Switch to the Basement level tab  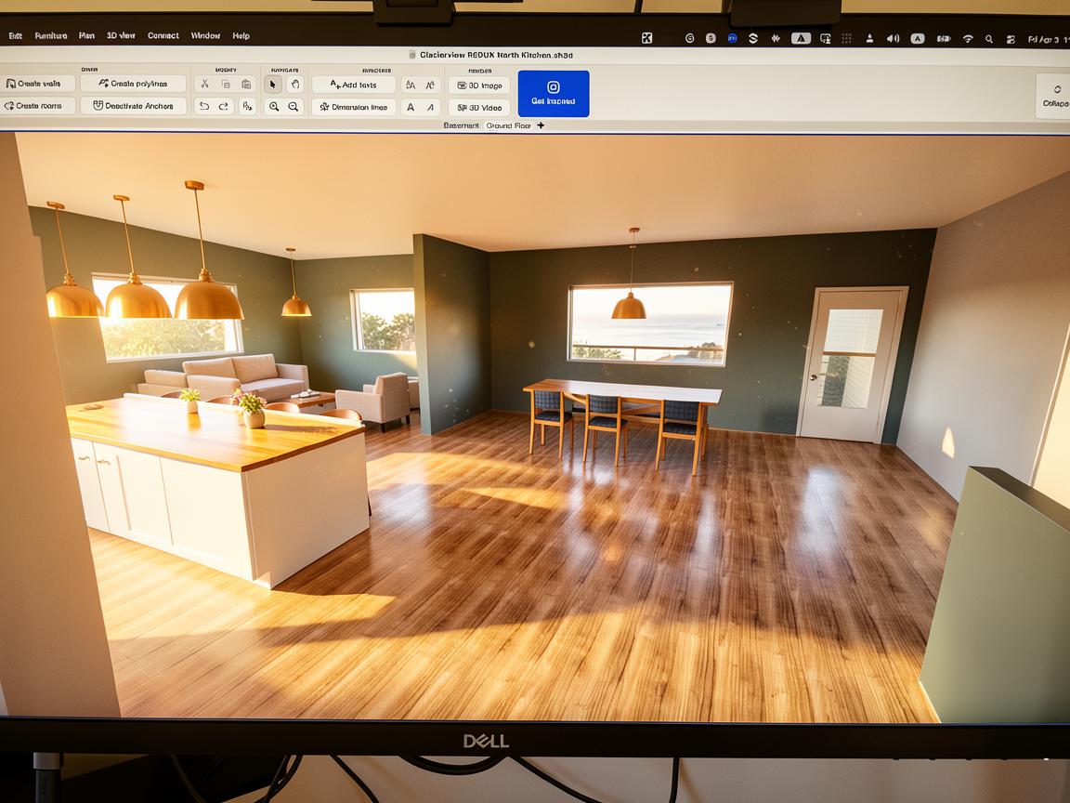[462, 125]
